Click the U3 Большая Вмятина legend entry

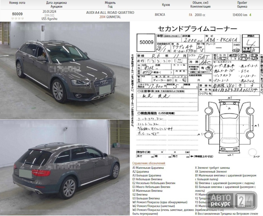click(x=146, y=199)
